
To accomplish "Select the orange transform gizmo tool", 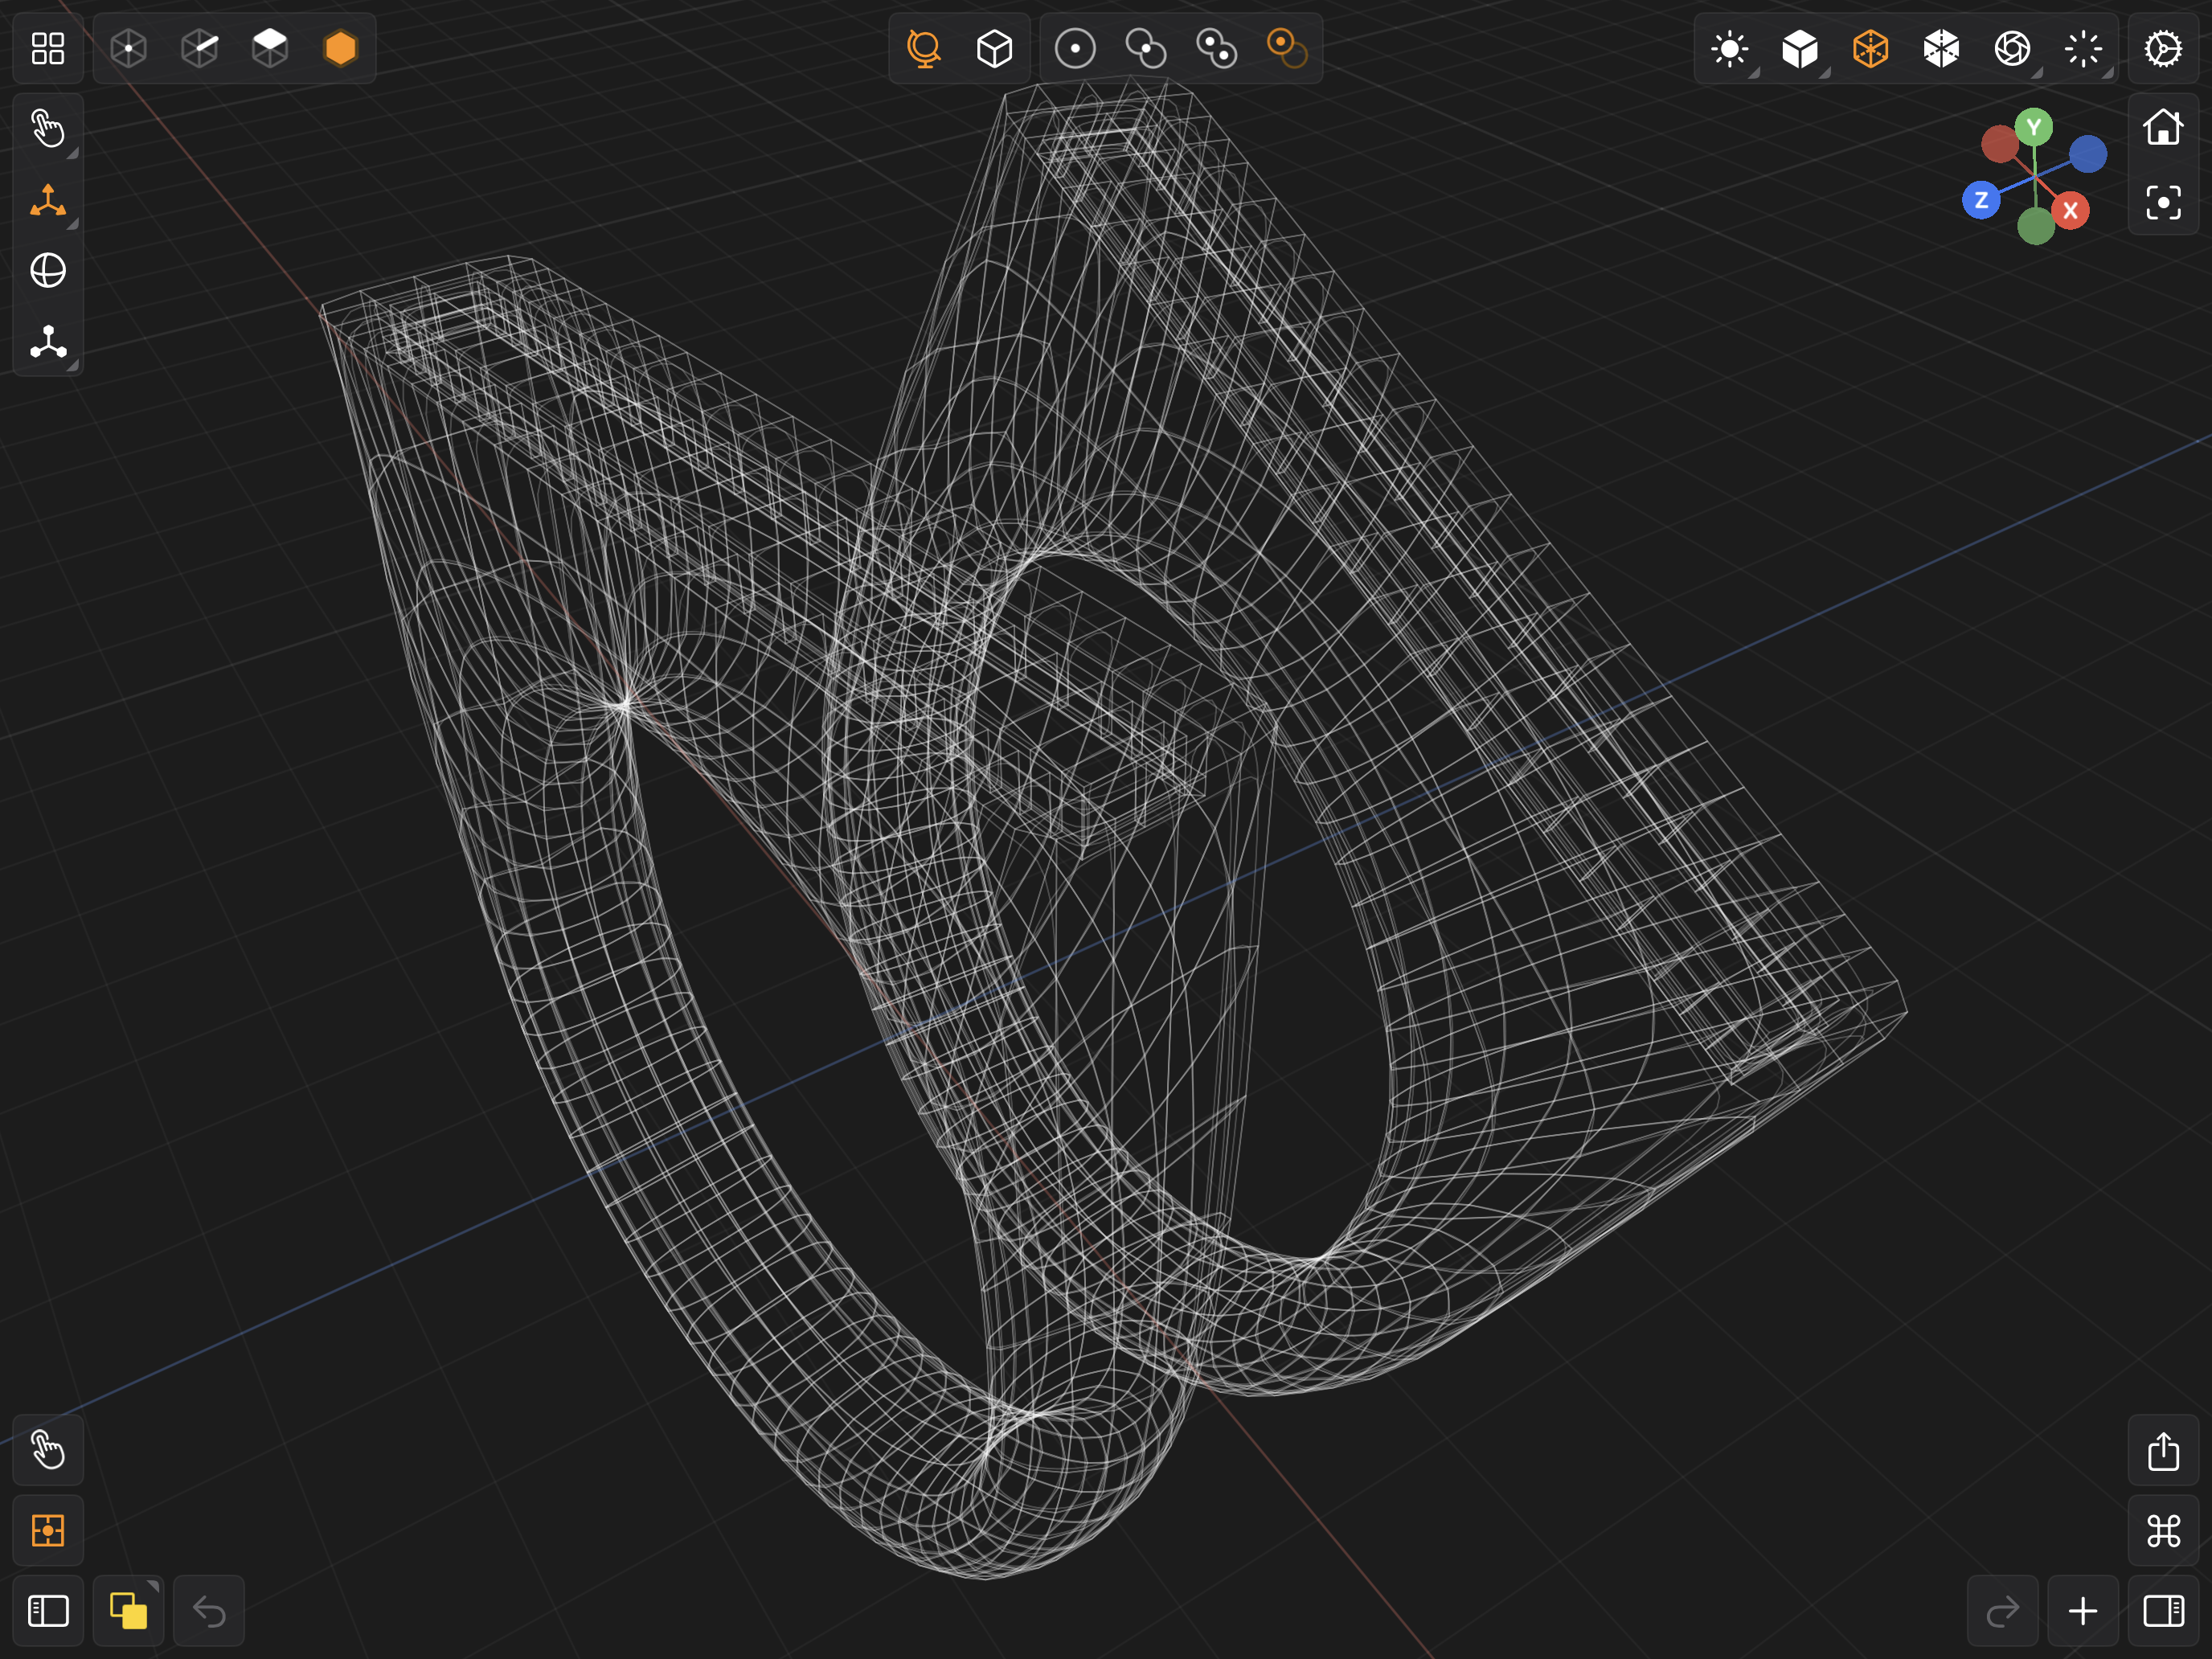I will (x=48, y=200).
